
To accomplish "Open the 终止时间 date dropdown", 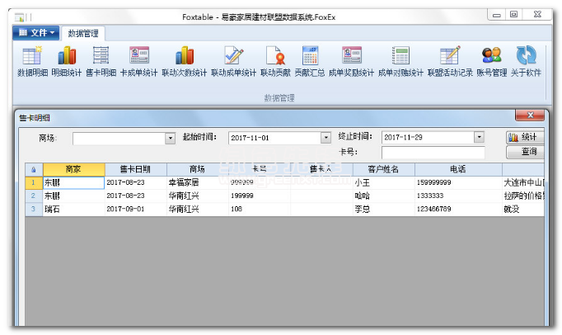I will (x=479, y=138).
